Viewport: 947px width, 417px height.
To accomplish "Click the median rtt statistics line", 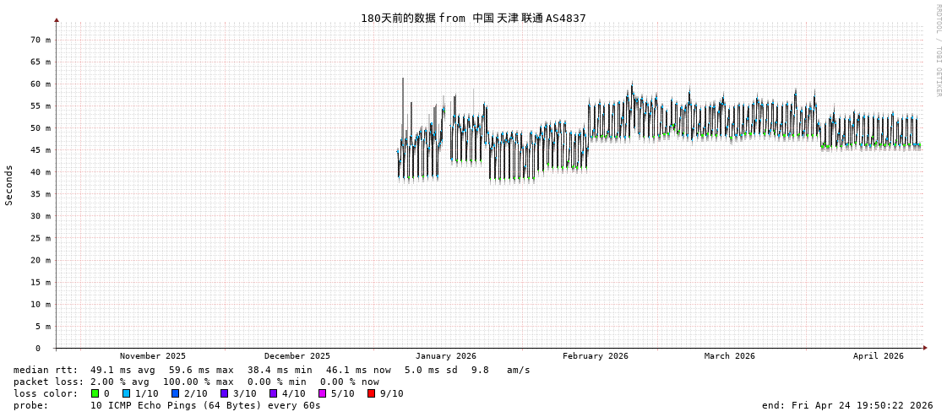I will click(272, 370).
